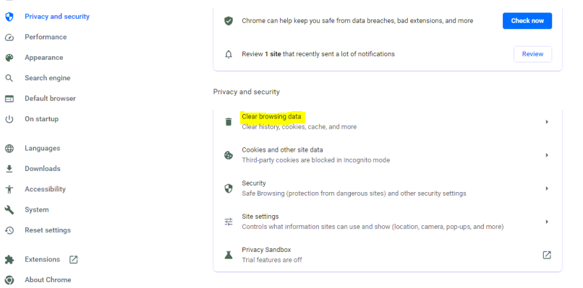Click the Review notifications button
Image resolution: width=583 pixels, height=288 pixels.
(x=532, y=54)
